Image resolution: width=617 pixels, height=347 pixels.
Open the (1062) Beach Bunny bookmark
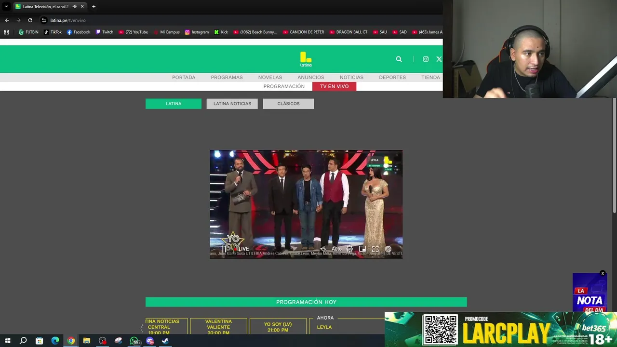point(255,32)
